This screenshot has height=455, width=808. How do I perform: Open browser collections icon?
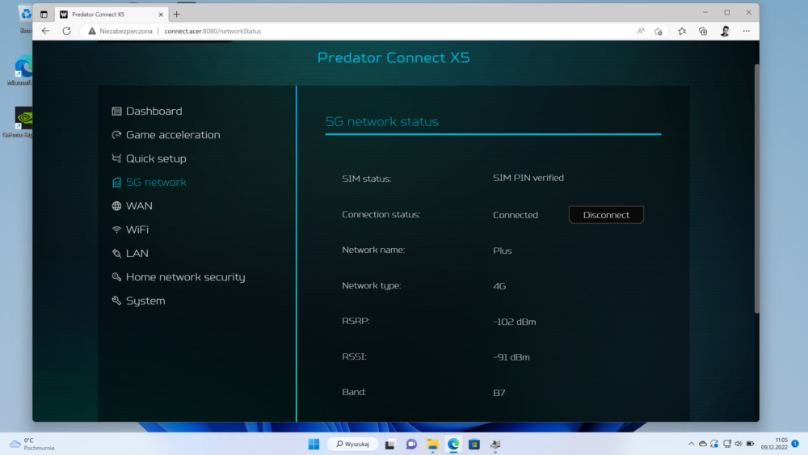(x=703, y=31)
